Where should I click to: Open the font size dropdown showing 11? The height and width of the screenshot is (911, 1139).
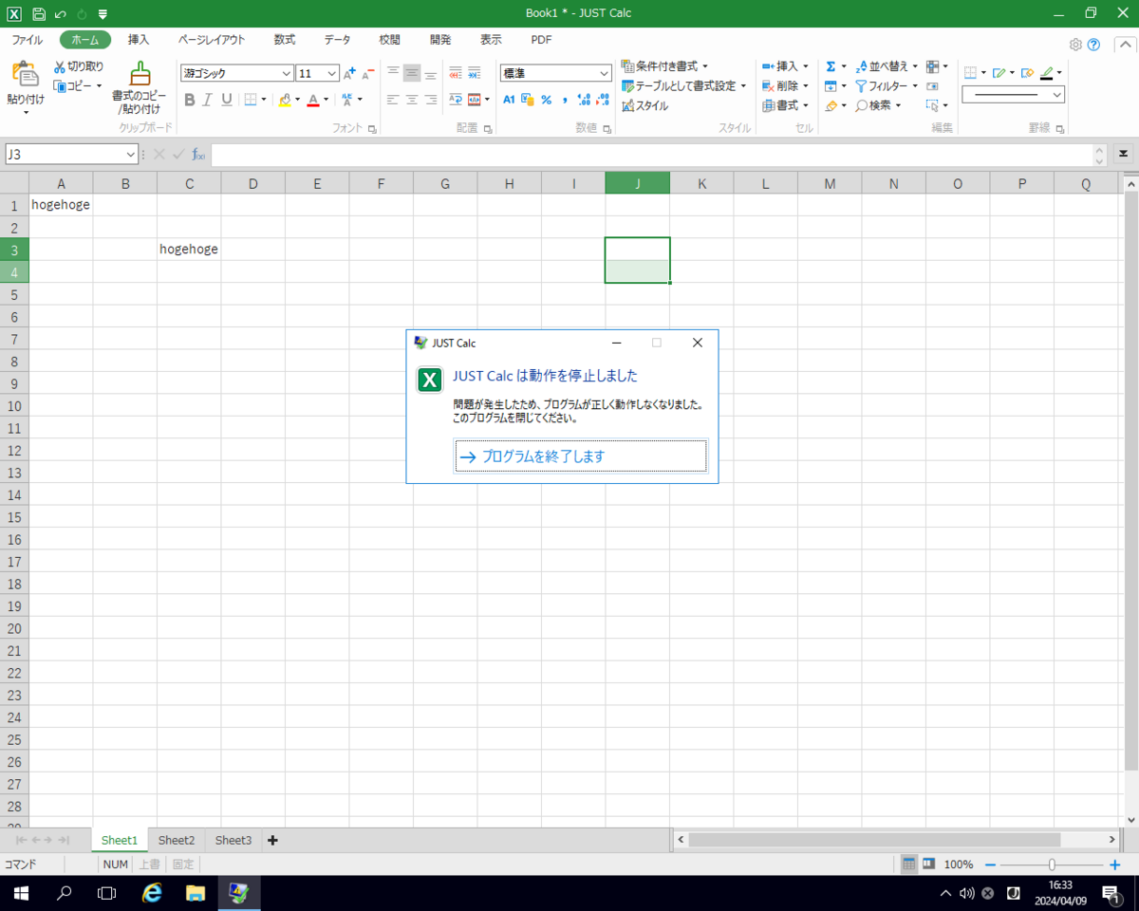pyautogui.click(x=332, y=73)
